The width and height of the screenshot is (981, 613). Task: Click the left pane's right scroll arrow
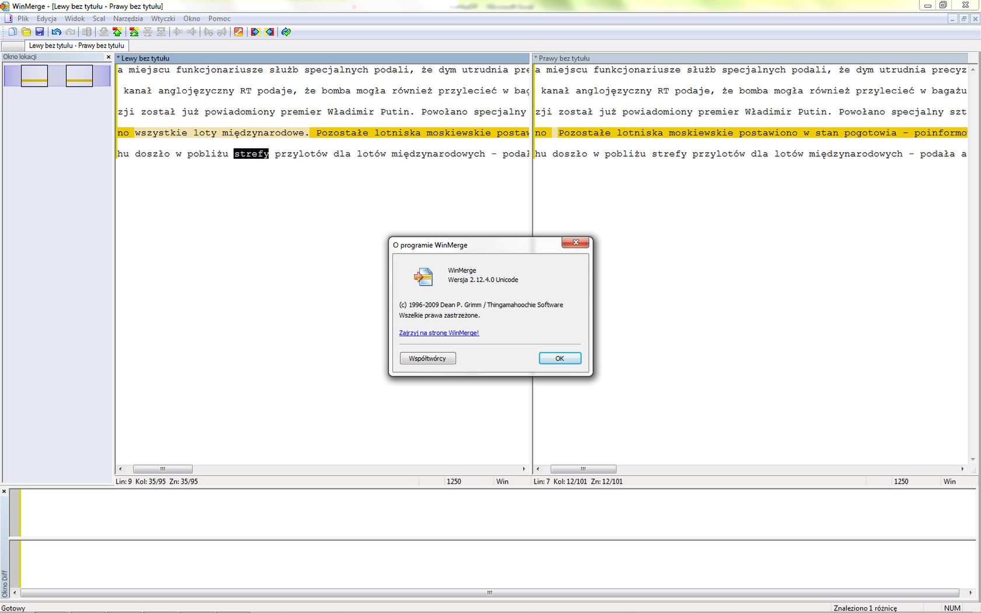tap(524, 469)
